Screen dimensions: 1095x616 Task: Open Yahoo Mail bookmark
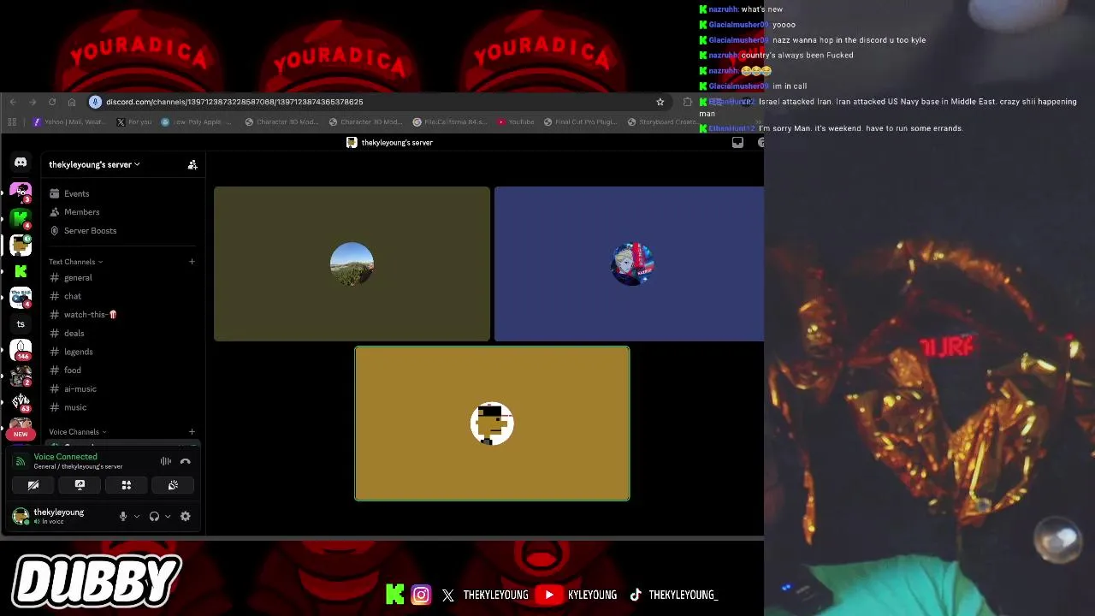68,122
